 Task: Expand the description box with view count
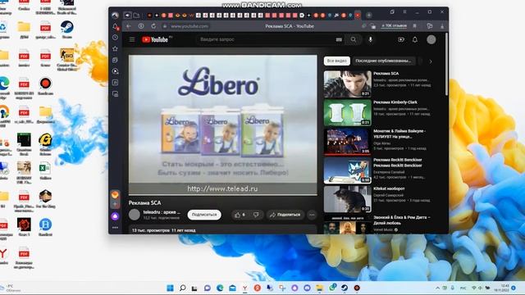point(222,229)
